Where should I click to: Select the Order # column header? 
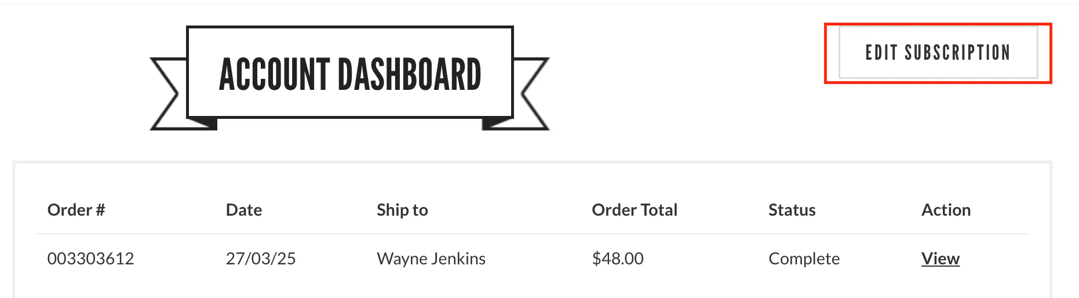[x=76, y=210]
